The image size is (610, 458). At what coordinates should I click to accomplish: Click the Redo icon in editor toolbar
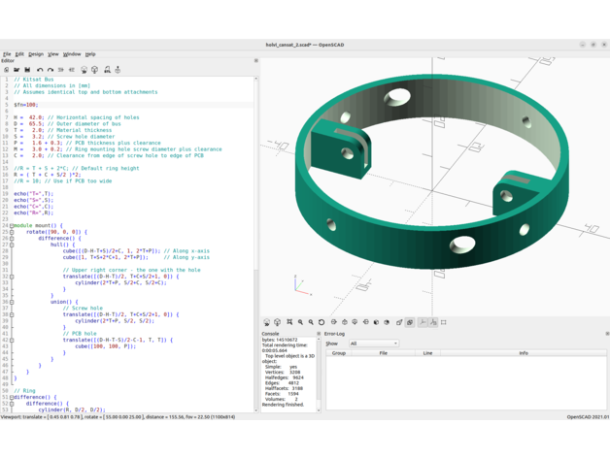click(x=51, y=70)
